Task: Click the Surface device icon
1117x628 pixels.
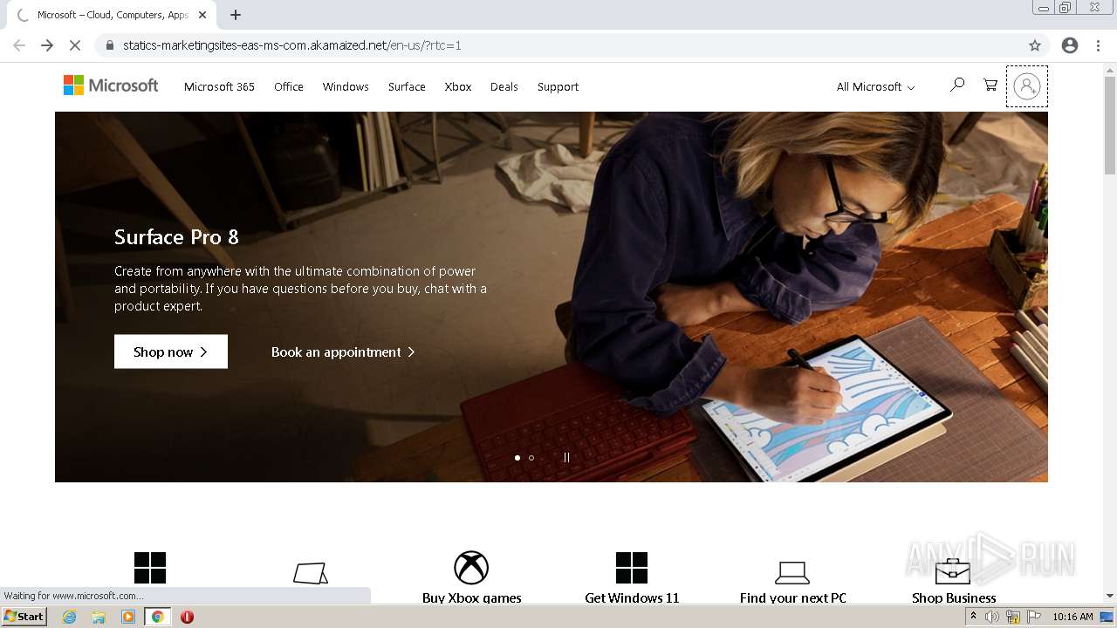Action: click(311, 573)
